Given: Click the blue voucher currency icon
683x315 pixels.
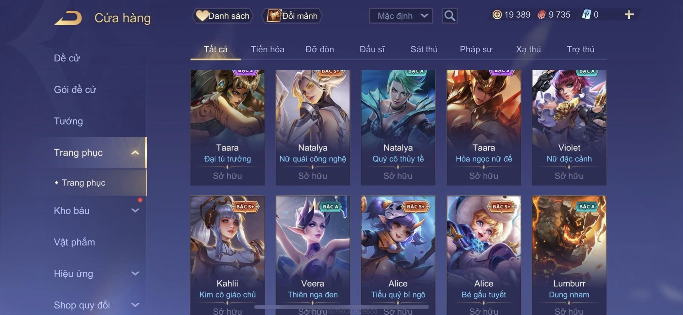Looking at the screenshot, I should pyautogui.click(x=586, y=15).
